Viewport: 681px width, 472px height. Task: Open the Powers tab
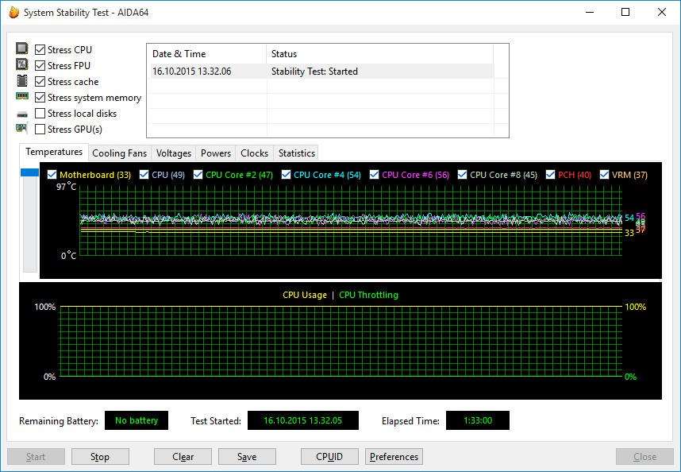tap(215, 153)
